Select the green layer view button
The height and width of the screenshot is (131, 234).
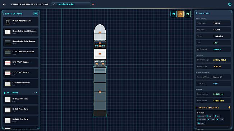point(188,14)
